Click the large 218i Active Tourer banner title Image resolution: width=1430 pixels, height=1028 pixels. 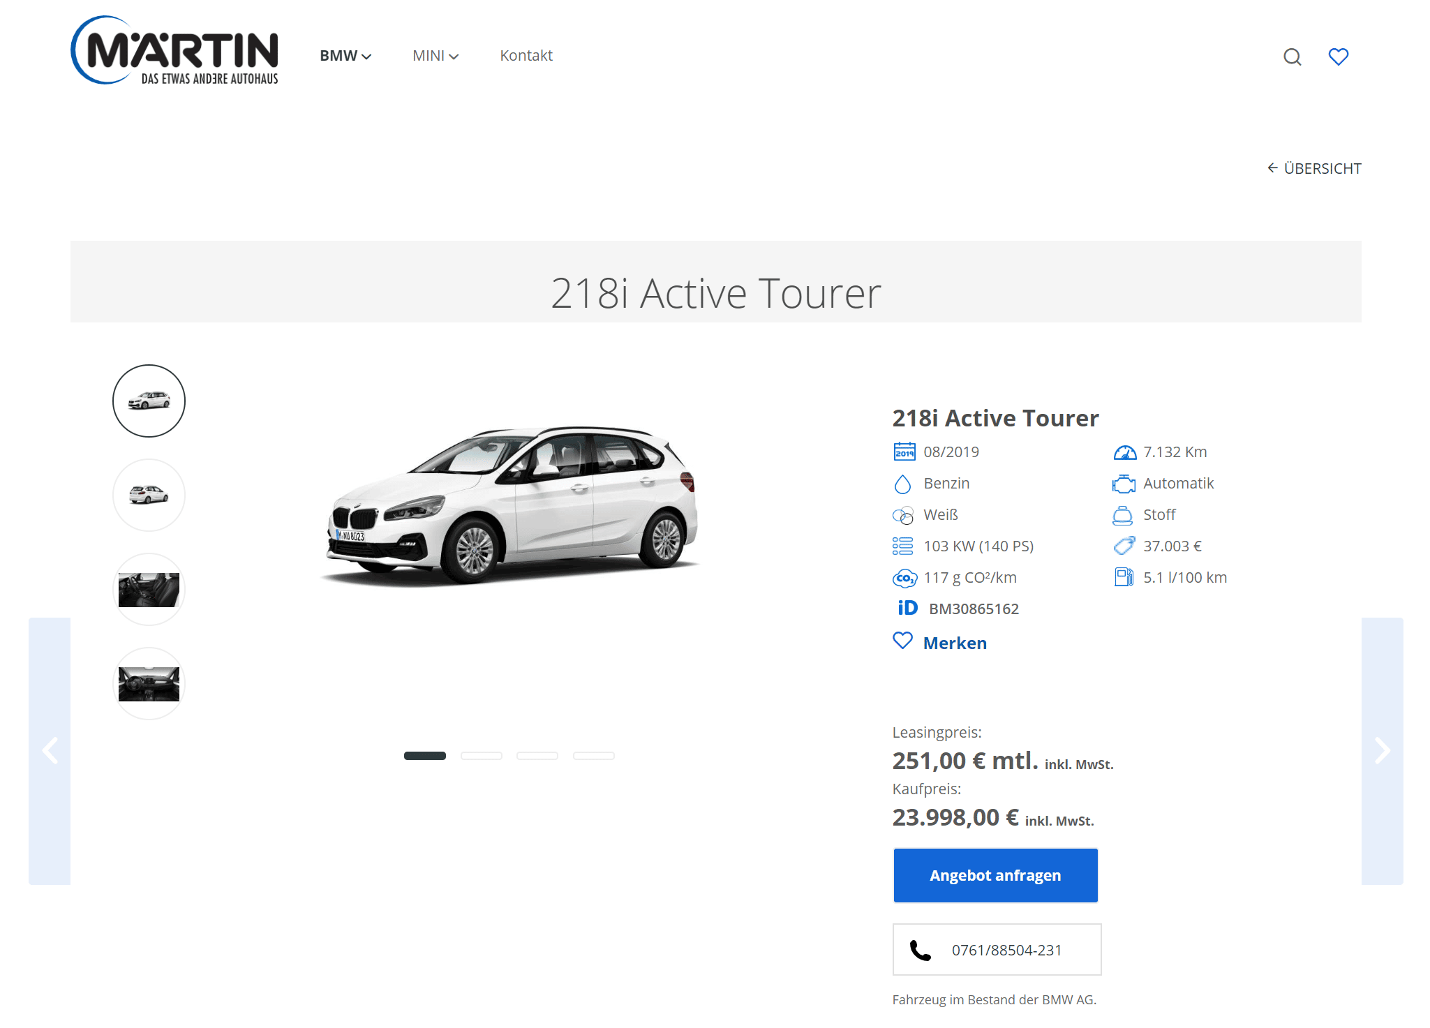(x=716, y=293)
